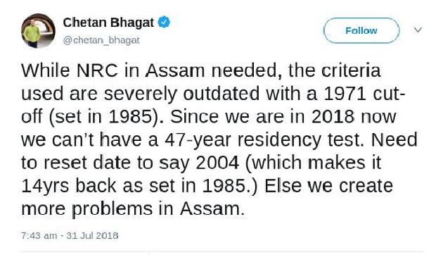Select the tweet line starting 'While NRC'

click(201, 70)
